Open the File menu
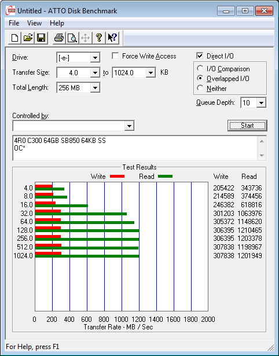Screen dimensions: 279x356 pyautogui.click(x=14, y=23)
